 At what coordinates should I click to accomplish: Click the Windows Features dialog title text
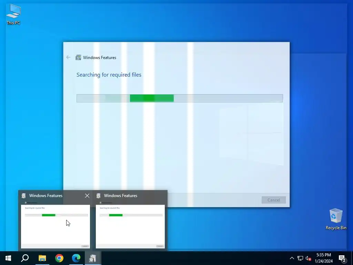100,58
